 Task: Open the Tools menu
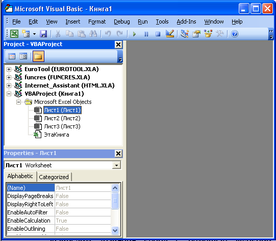click(162, 21)
